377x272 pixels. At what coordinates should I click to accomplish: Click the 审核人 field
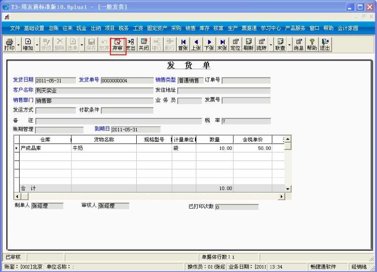pos(114,206)
